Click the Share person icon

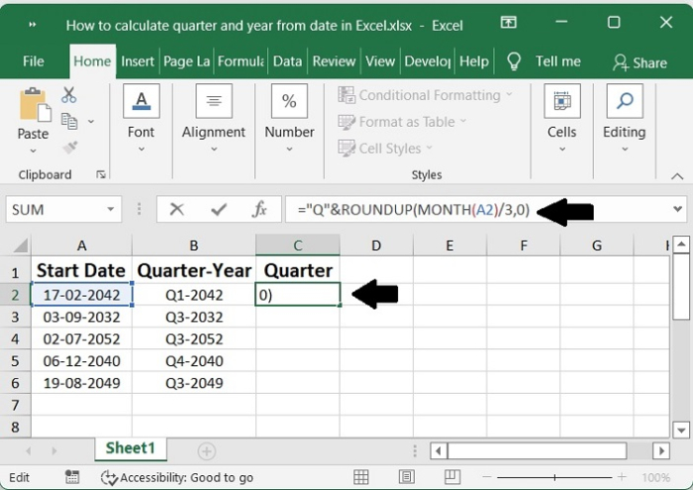point(620,62)
